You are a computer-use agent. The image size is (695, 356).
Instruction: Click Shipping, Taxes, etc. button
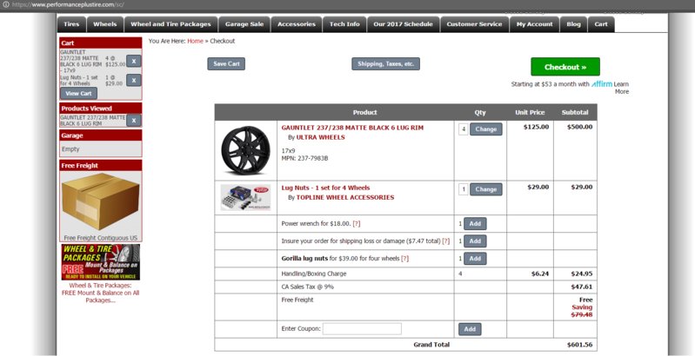385,63
